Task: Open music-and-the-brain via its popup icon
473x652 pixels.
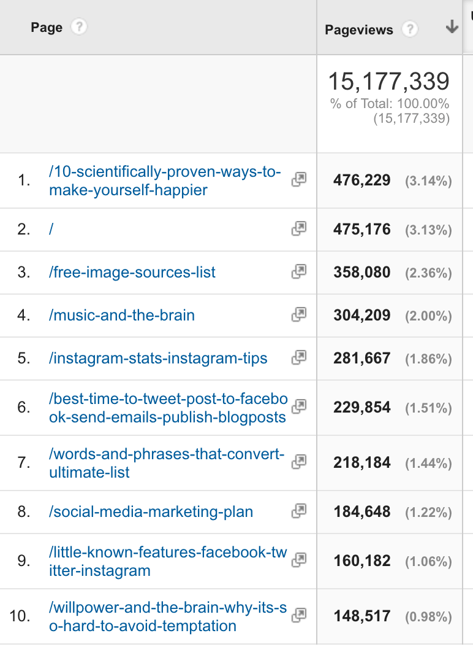Action: 300,314
